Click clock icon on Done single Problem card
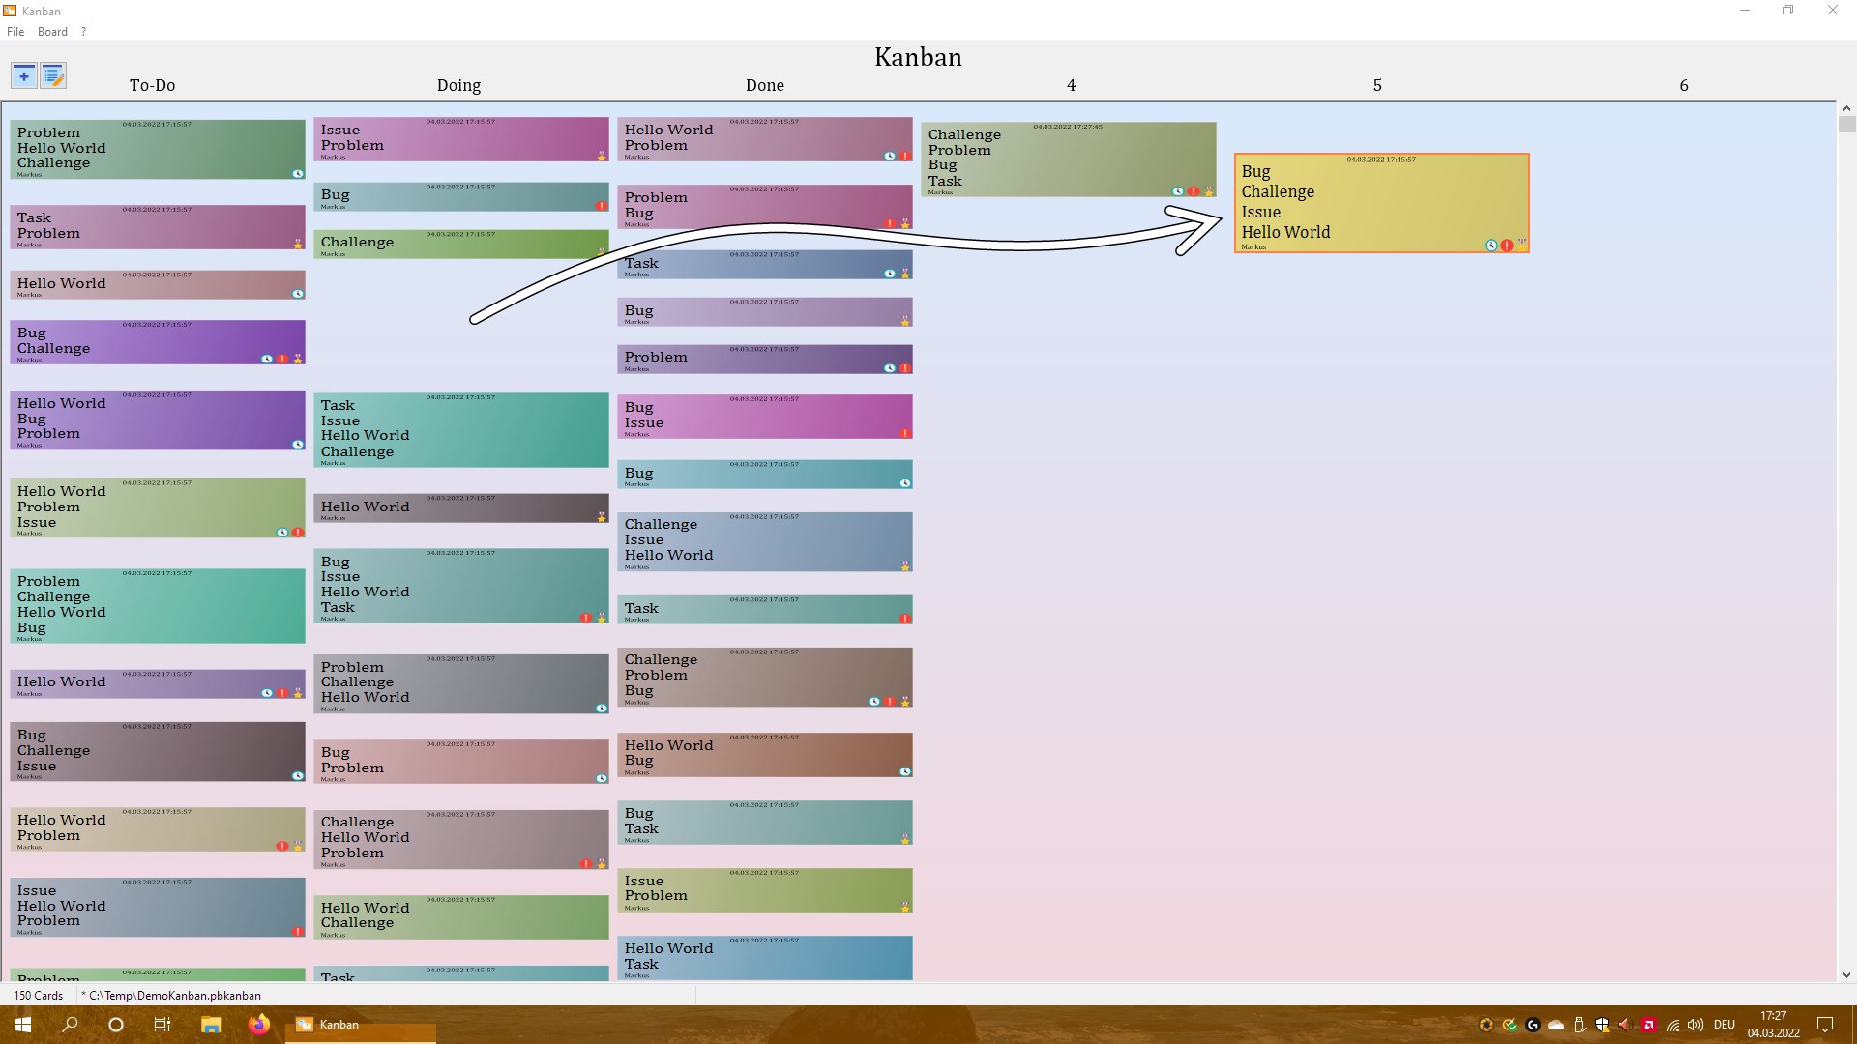1857x1044 pixels. (x=890, y=368)
